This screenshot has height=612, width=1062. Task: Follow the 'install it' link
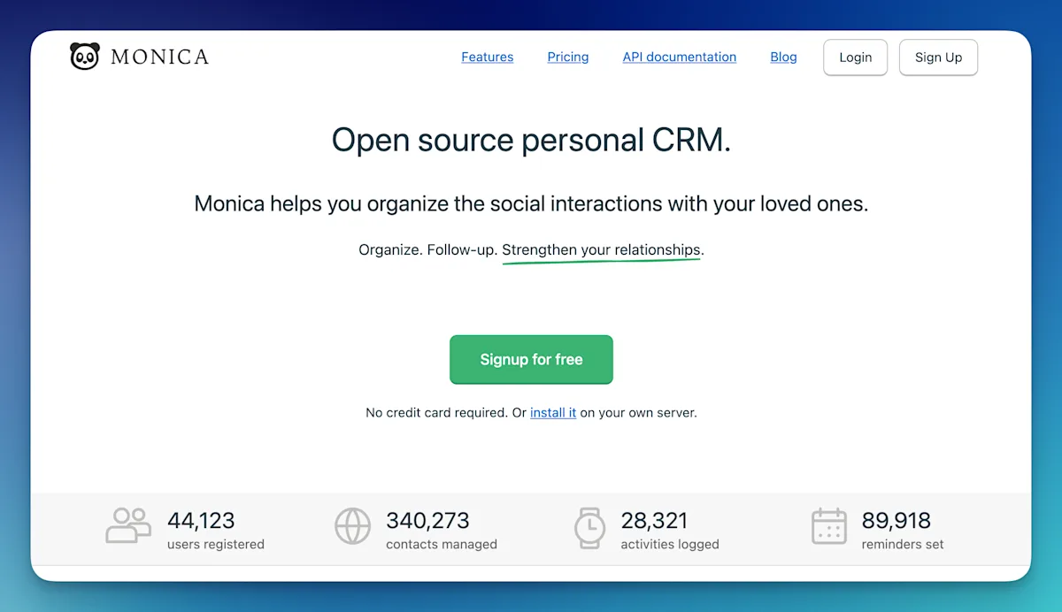(x=553, y=412)
